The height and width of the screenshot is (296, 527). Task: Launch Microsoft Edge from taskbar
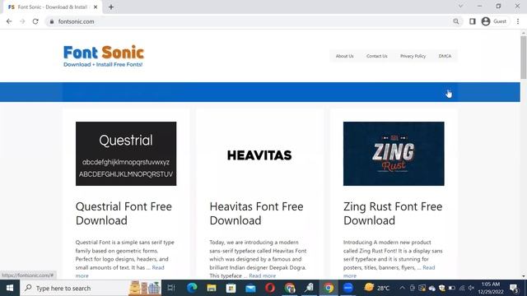[x=192, y=288]
